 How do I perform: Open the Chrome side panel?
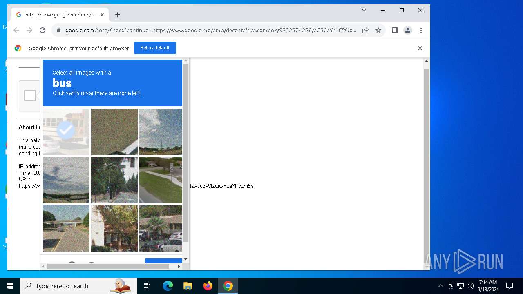point(395,30)
